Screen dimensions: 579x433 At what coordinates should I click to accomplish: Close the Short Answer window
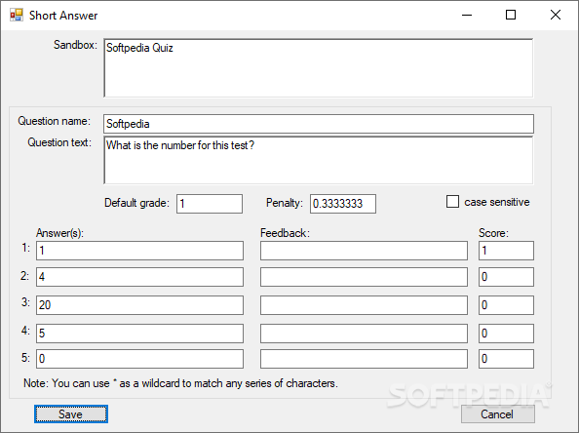click(x=556, y=16)
